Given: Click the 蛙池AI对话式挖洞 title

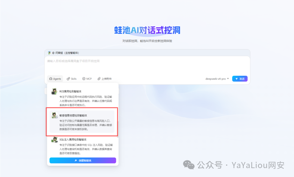Looking at the screenshot, I should pos(147,30).
